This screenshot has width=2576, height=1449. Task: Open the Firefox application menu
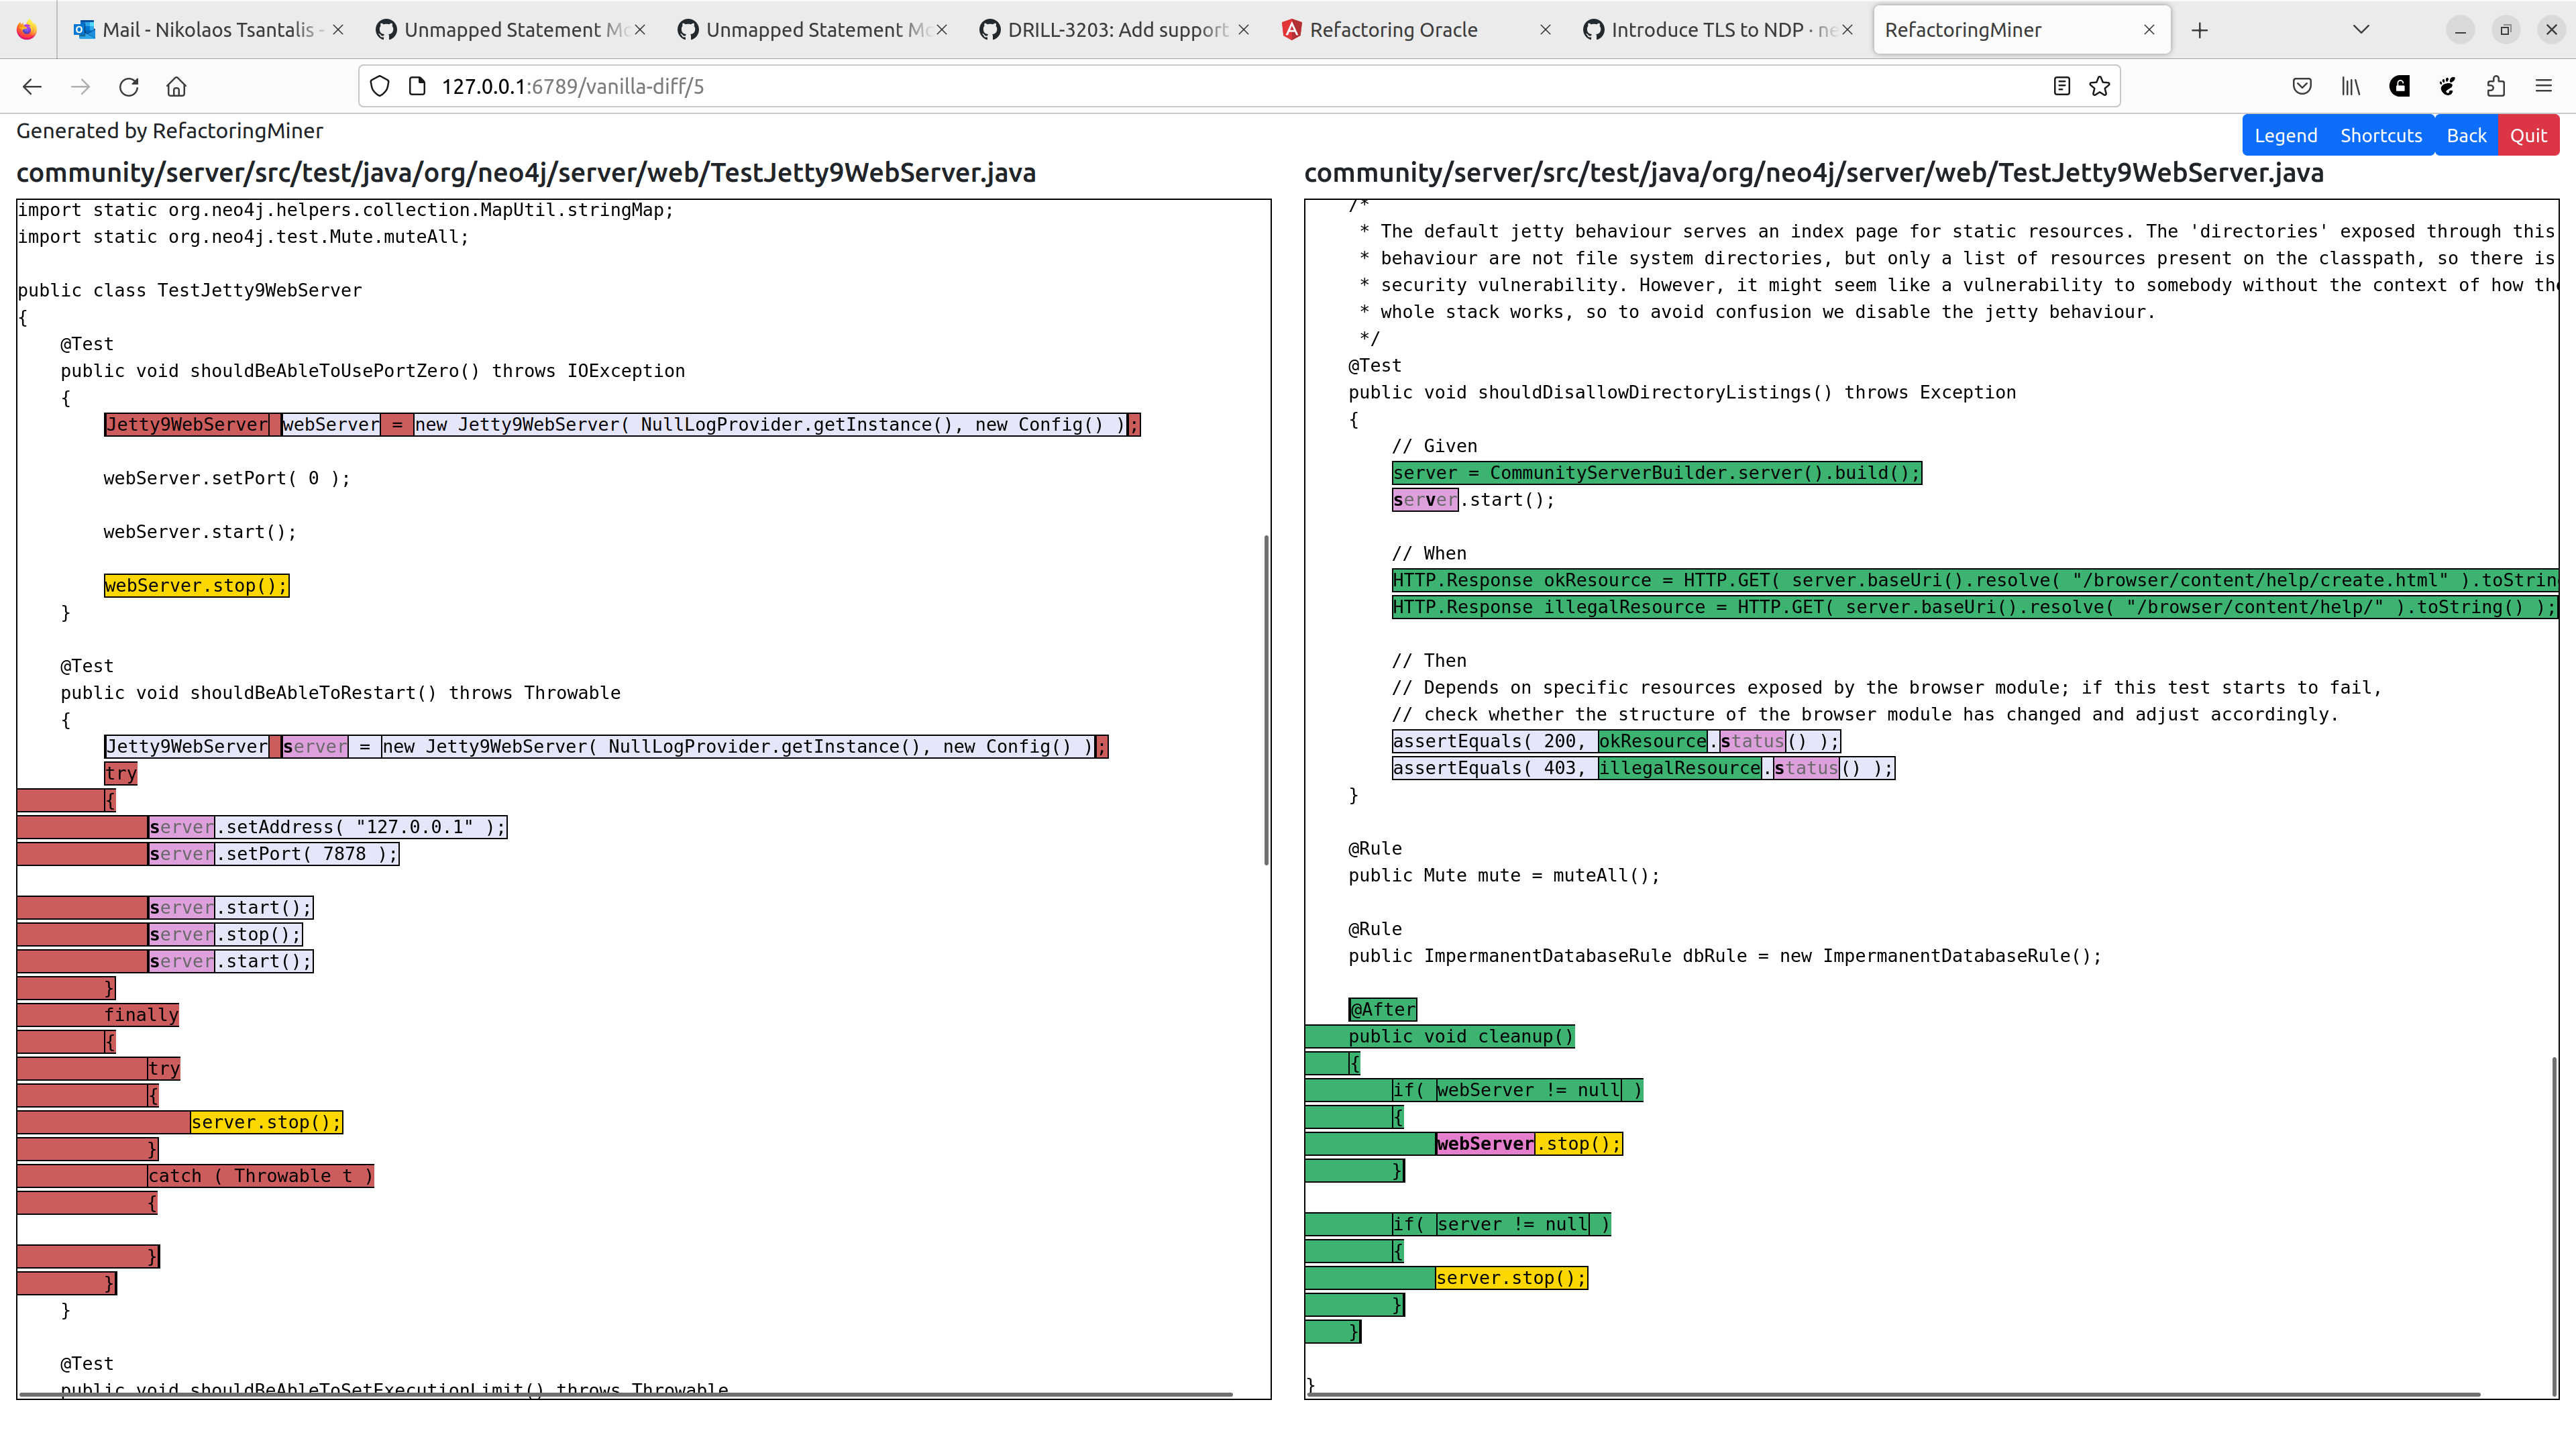pos(2544,87)
